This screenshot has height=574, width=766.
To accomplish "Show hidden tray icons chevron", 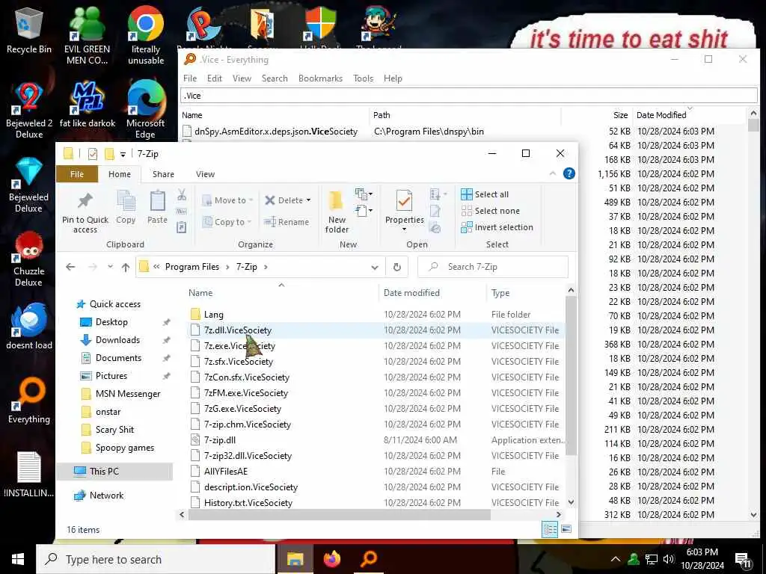I will (616, 559).
